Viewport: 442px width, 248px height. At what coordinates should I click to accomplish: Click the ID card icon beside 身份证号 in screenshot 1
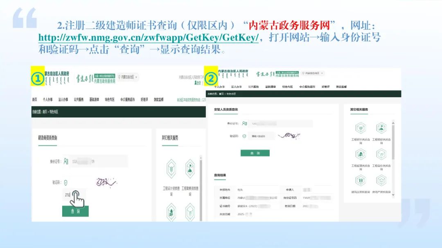point(66,161)
